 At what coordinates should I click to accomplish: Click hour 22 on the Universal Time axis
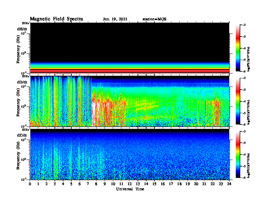pyautogui.click(x=213, y=184)
